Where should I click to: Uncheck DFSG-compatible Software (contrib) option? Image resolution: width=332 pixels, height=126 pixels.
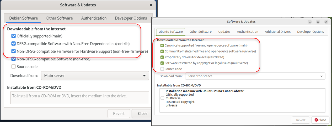(x=14, y=44)
